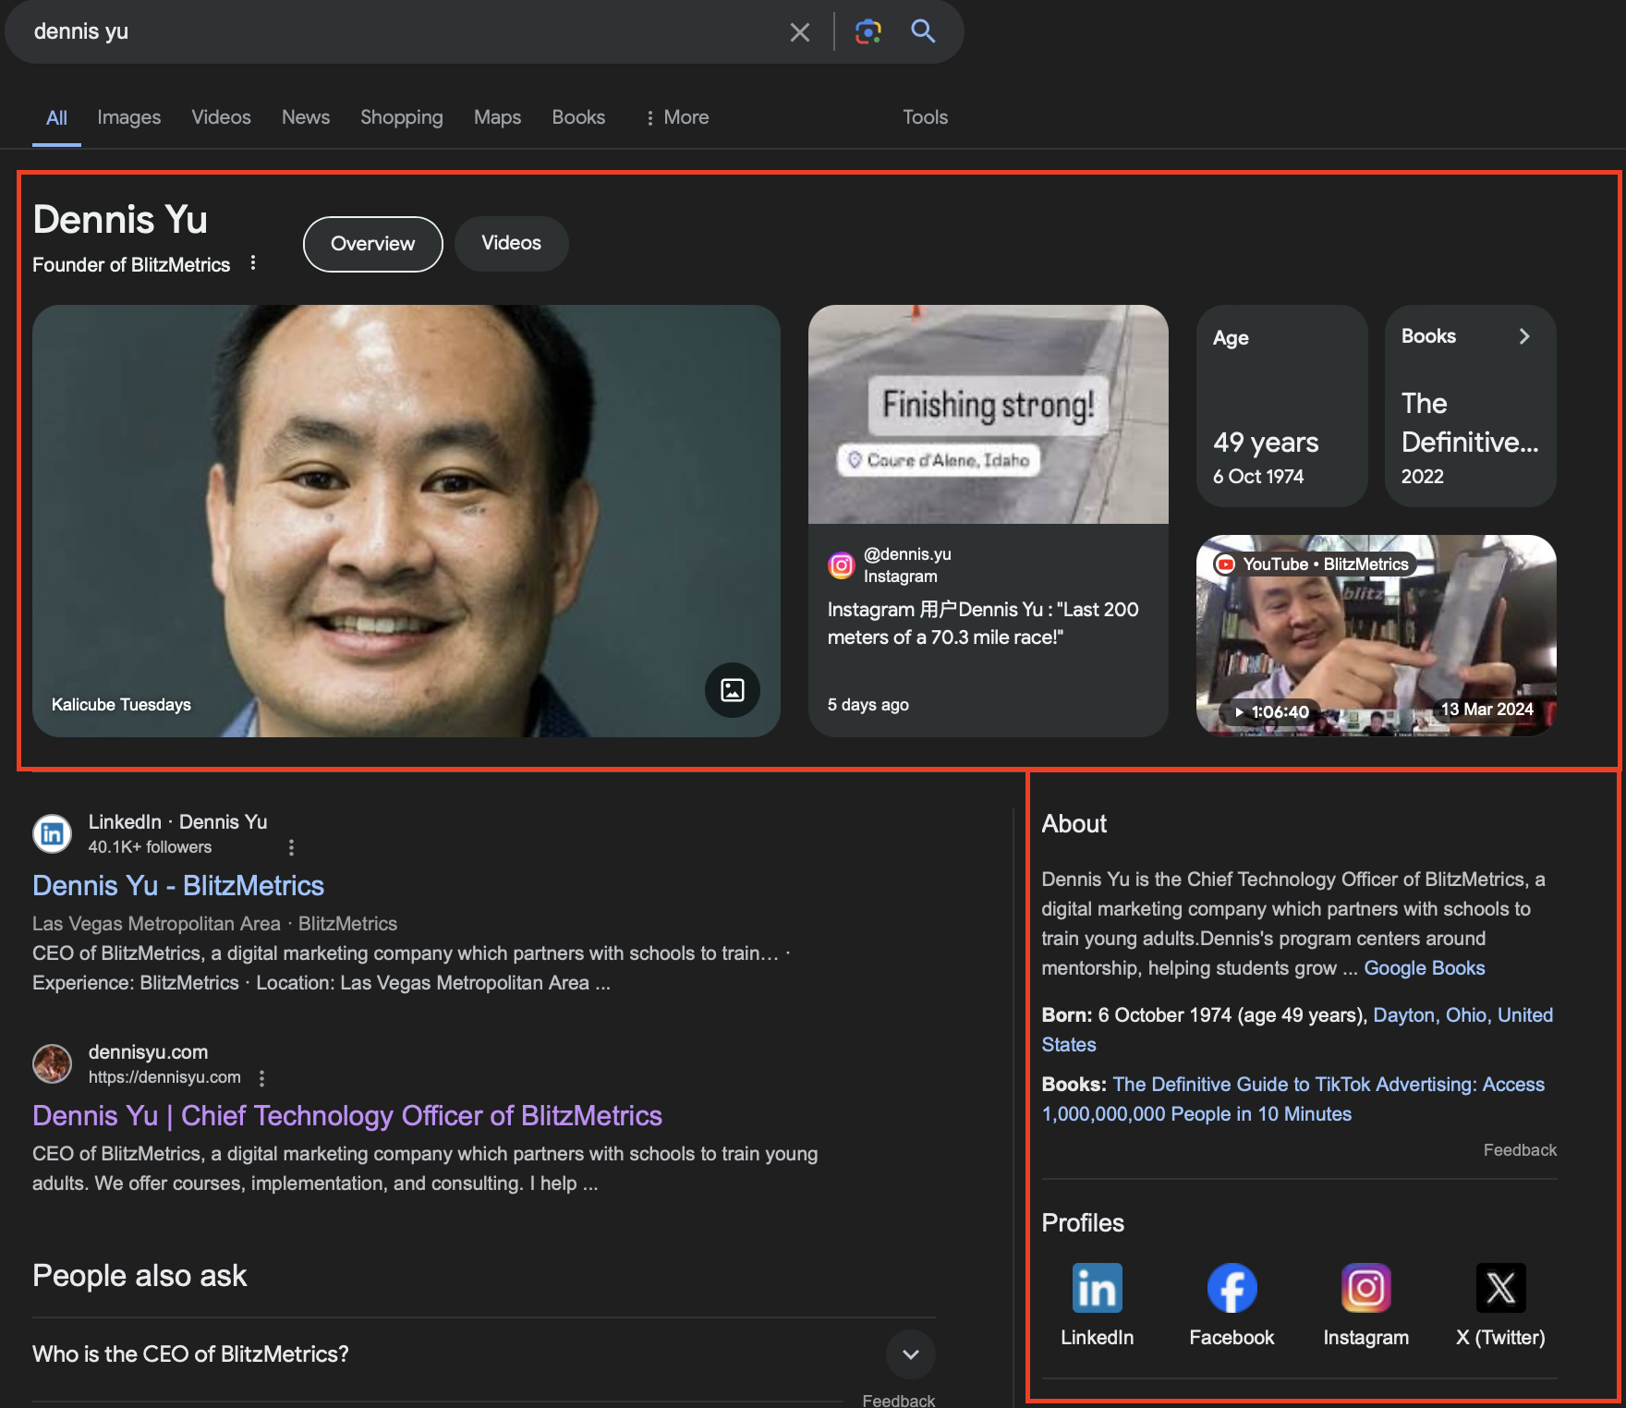Switch to the Shopping tab
The height and width of the screenshot is (1408, 1626).
pos(401,117)
